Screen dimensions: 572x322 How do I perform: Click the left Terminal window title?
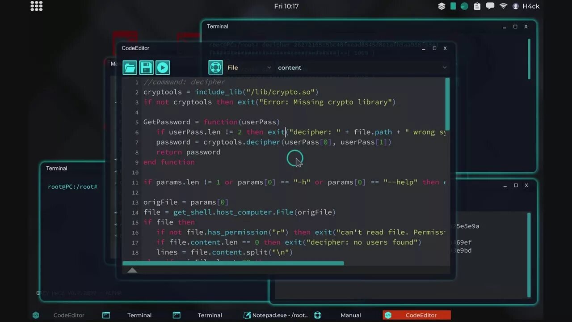[56, 168]
